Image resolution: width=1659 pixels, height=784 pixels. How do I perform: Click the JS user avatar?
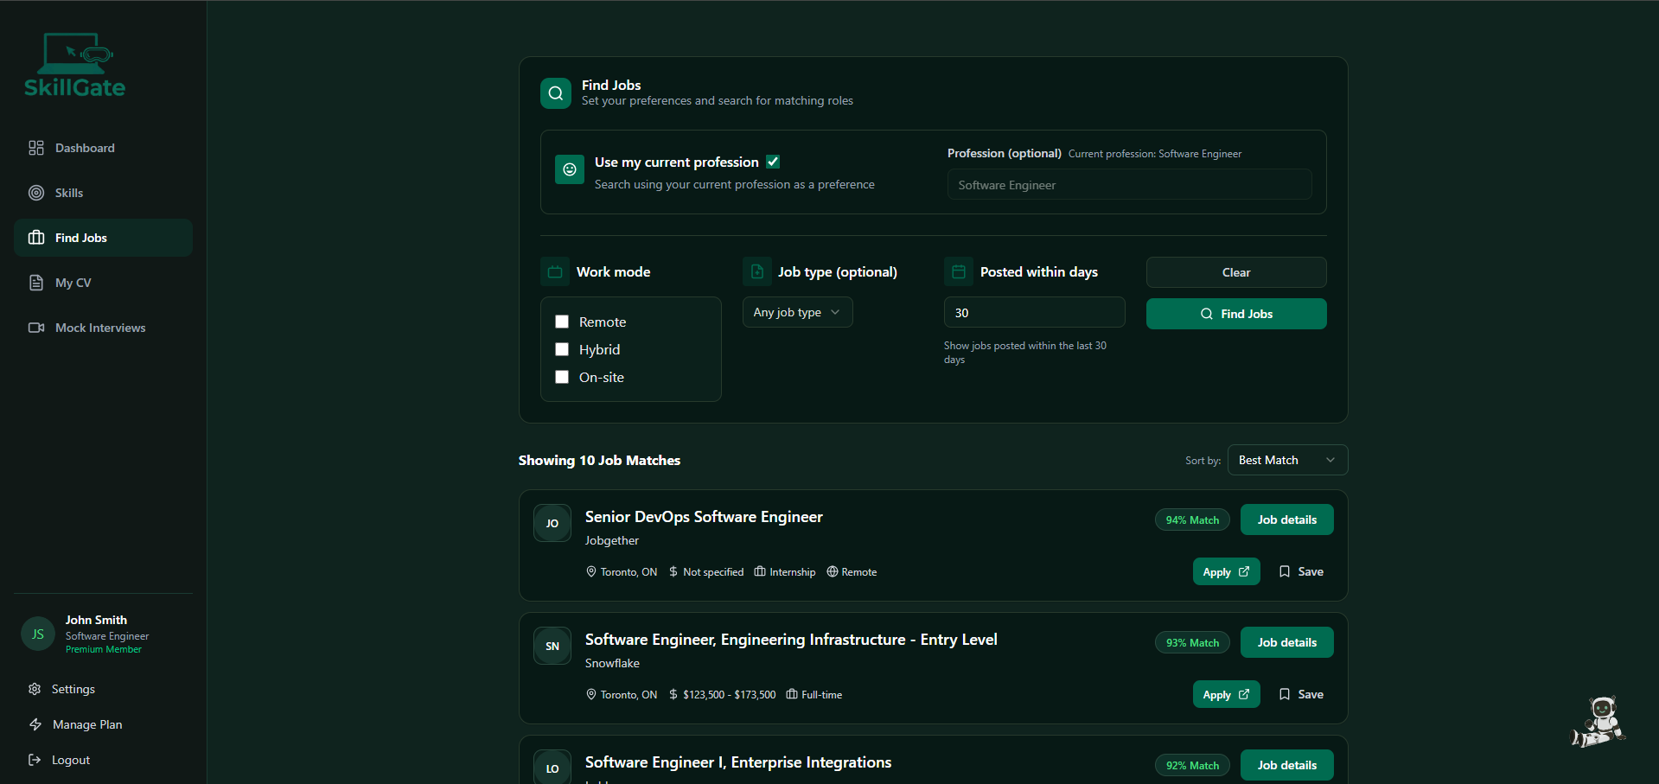point(38,634)
